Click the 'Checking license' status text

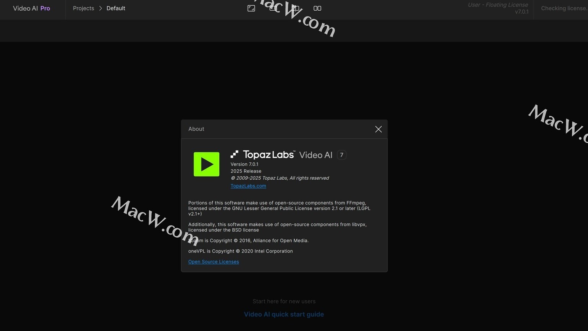tap(564, 8)
